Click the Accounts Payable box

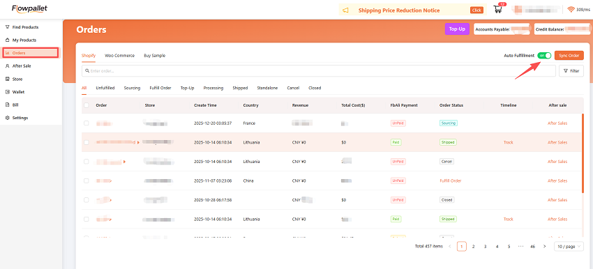[502, 29]
